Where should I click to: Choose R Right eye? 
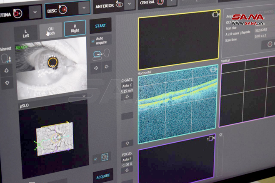click(75, 28)
